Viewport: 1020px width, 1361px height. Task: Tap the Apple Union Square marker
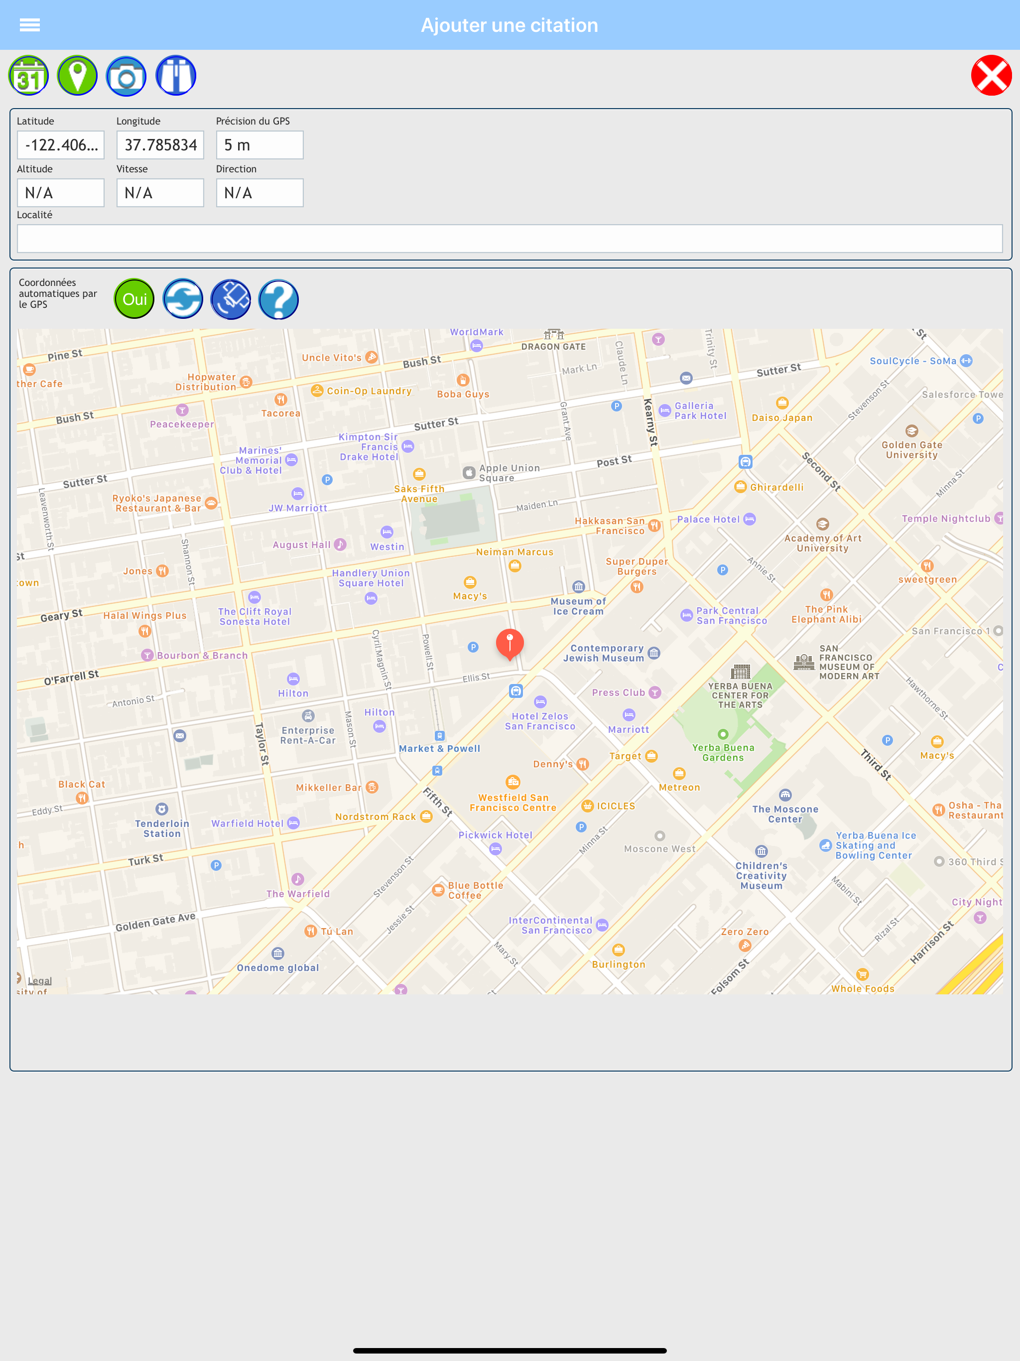coord(469,473)
